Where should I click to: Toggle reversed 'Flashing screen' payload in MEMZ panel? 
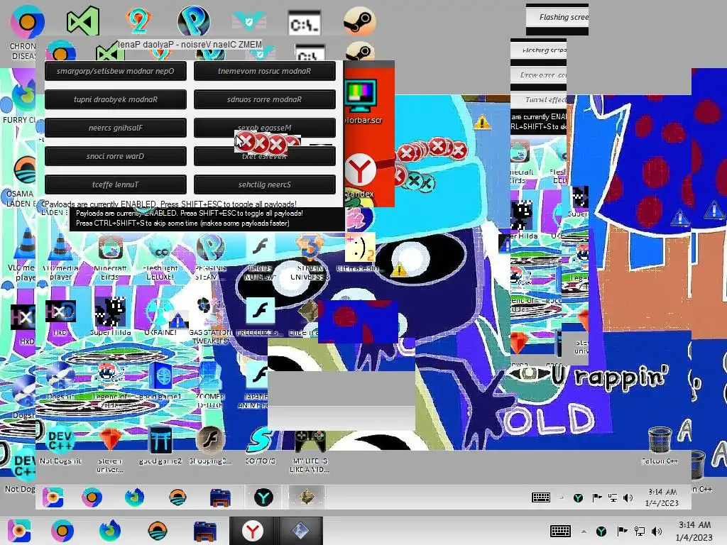click(x=116, y=128)
